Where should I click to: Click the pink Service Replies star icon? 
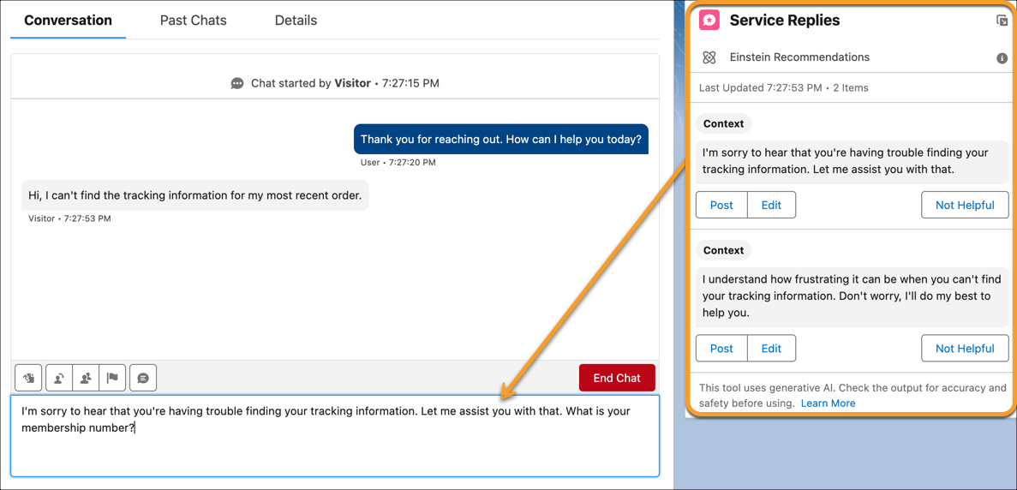[x=709, y=21]
